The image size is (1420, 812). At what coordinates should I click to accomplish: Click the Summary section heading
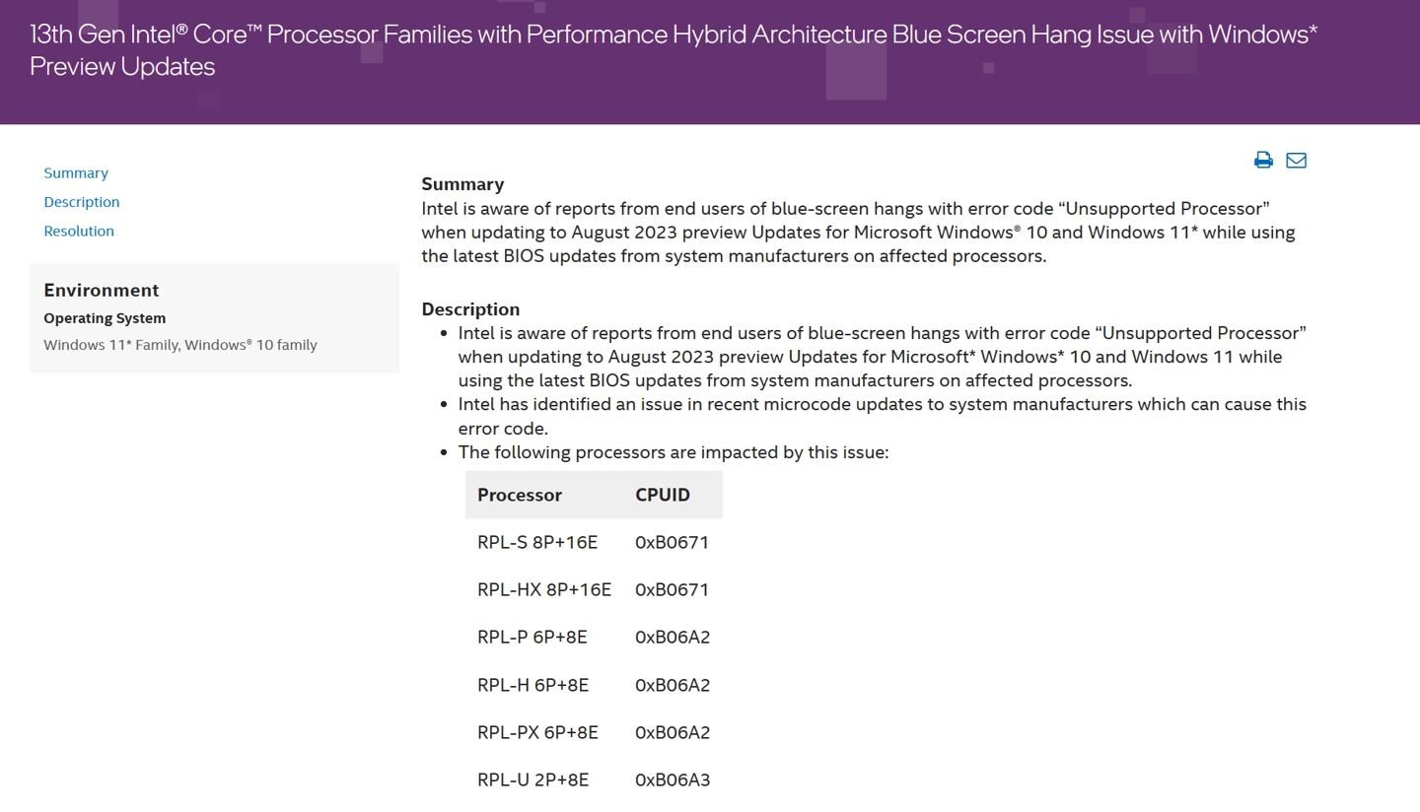coord(462,184)
